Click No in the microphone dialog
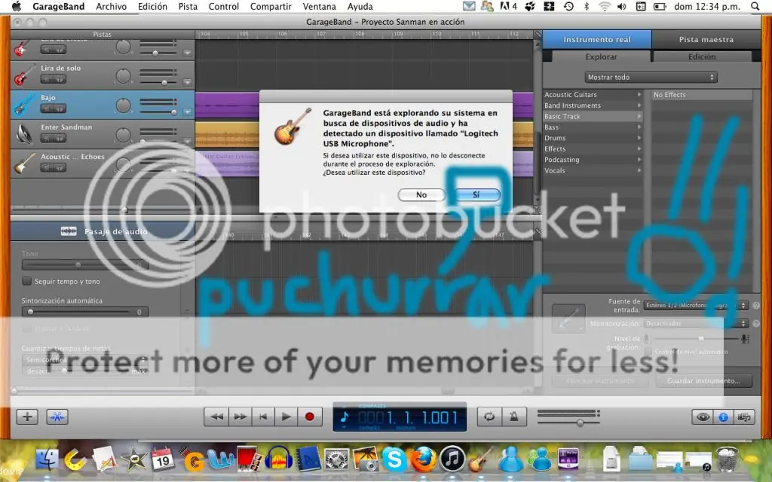This screenshot has height=482, width=772. [x=421, y=195]
